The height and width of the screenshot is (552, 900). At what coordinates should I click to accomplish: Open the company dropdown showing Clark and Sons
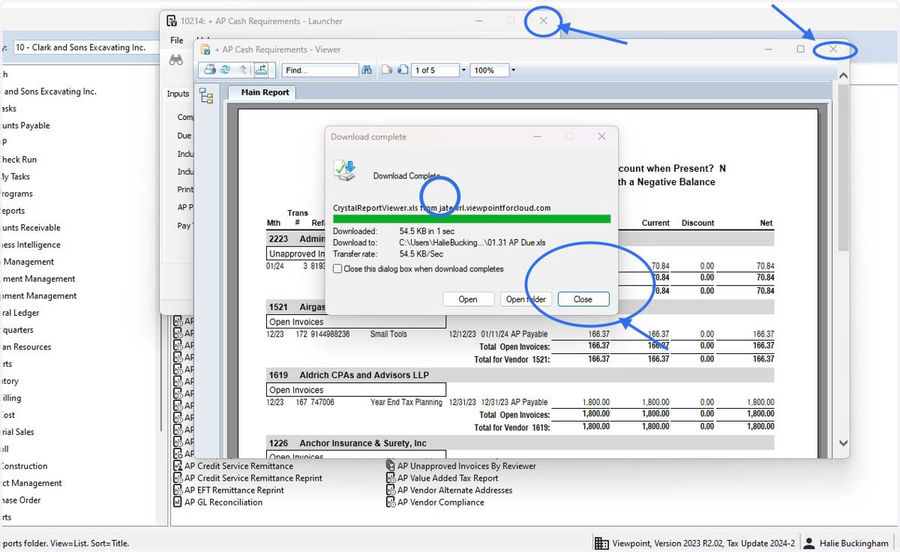[86, 47]
